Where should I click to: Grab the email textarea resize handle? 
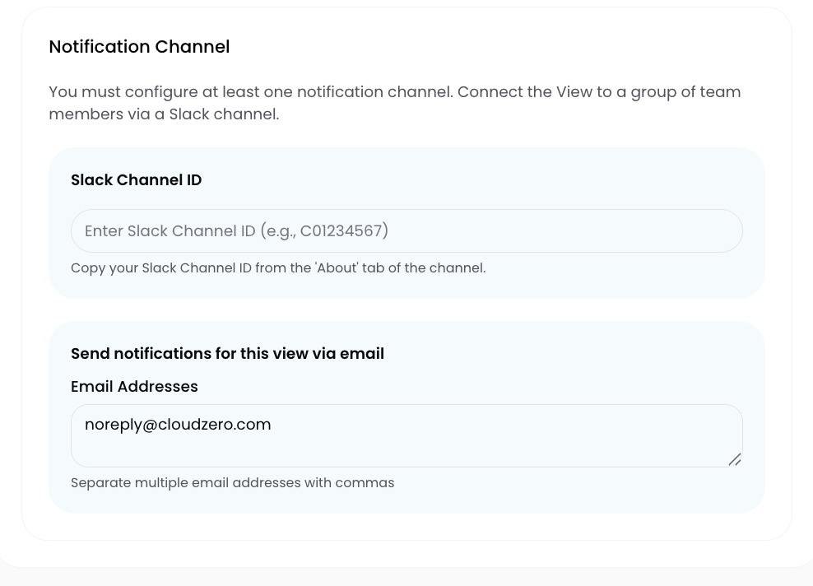735,459
